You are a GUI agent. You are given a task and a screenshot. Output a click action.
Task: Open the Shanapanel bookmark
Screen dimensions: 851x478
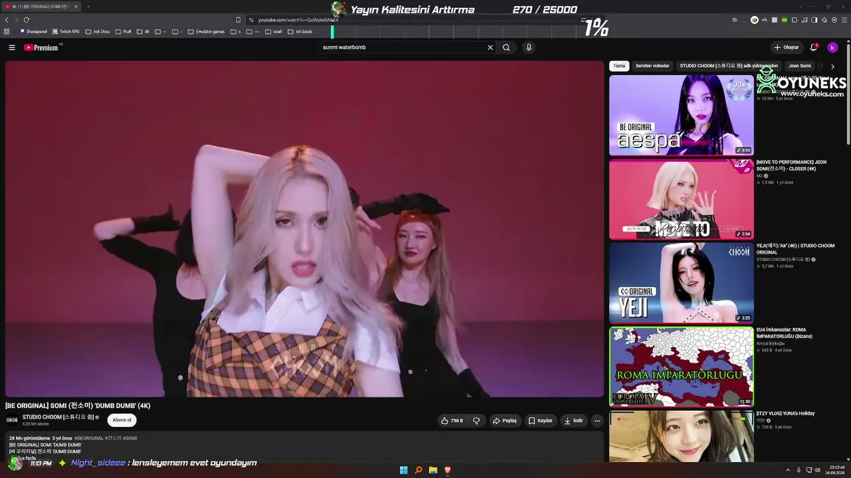coord(33,31)
